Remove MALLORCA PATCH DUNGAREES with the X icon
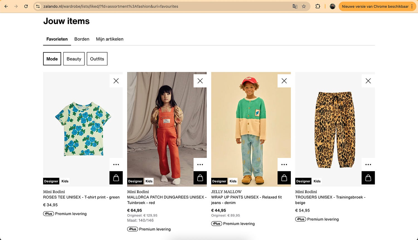 tap(200, 81)
